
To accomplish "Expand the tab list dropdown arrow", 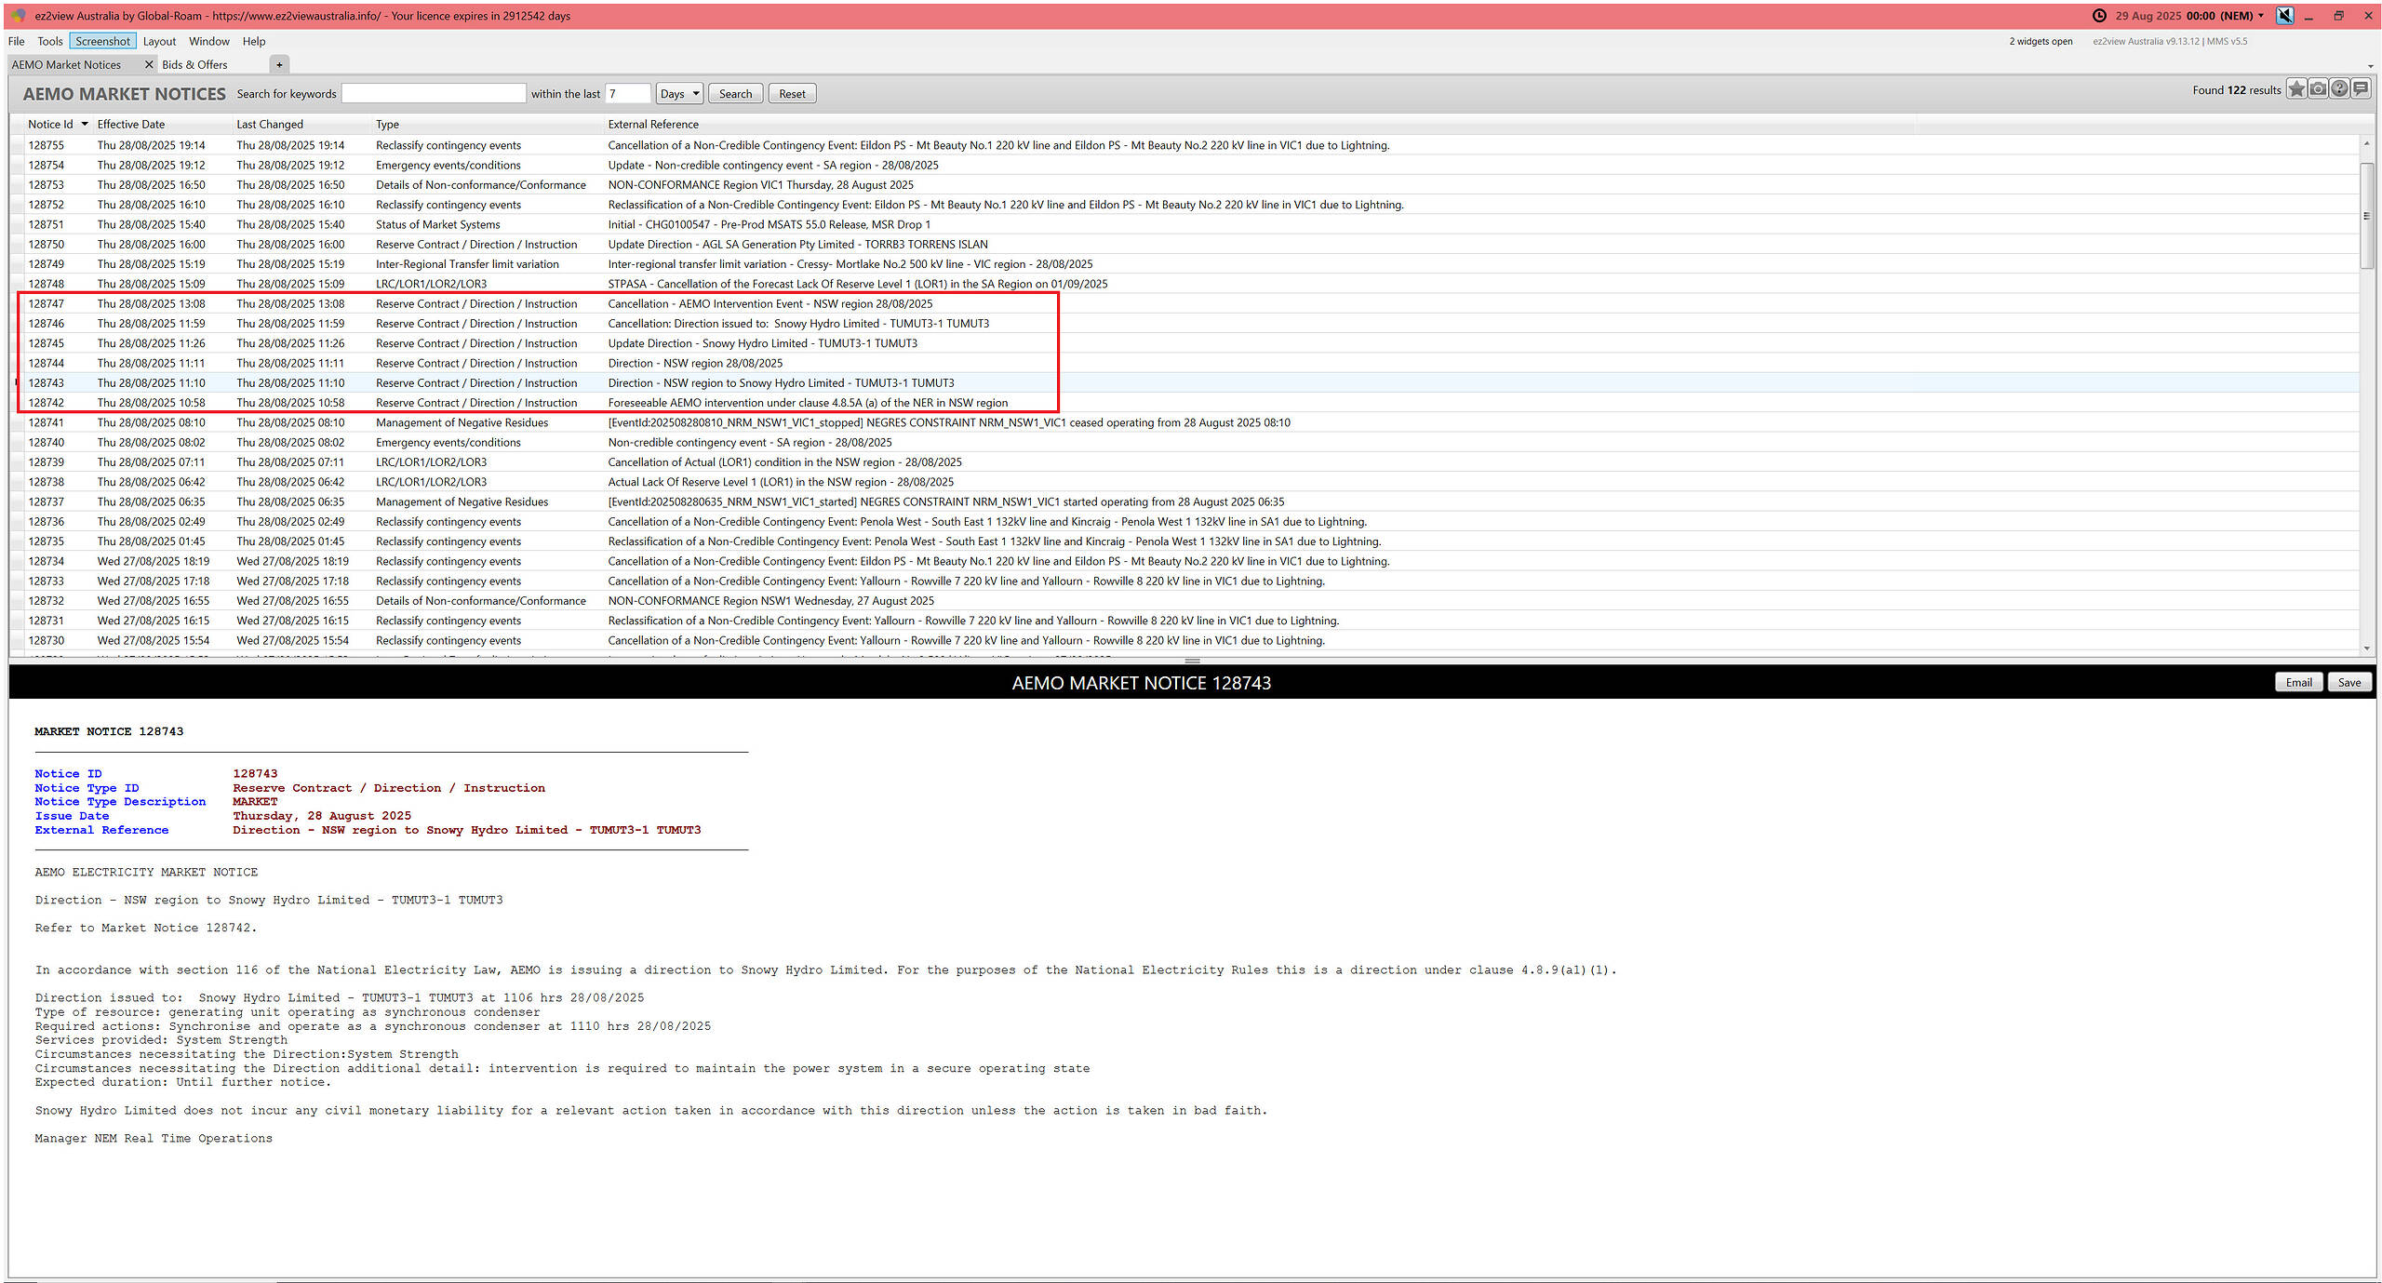I will click(2370, 66).
